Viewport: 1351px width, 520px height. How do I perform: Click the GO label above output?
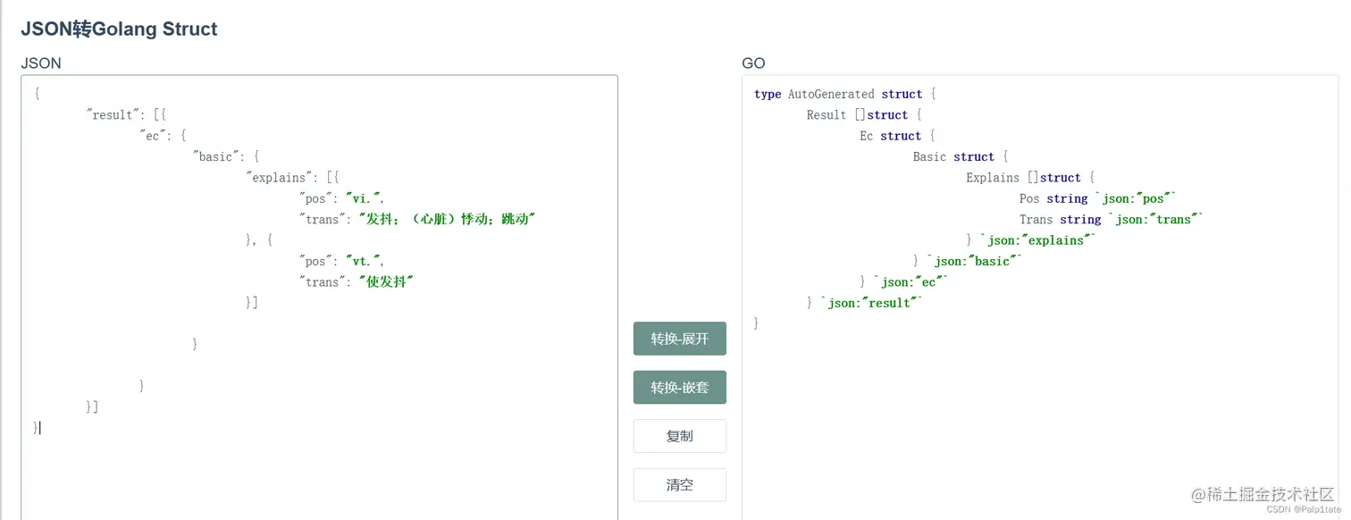point(753,63)
